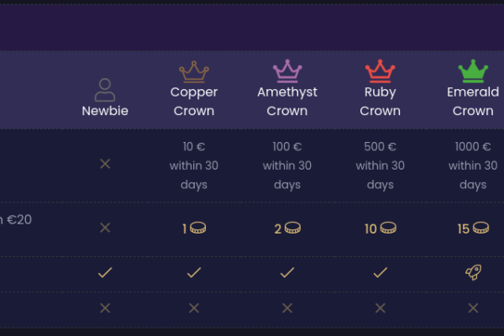Select the purple Amethyst Crown icon

coord(287,71)
